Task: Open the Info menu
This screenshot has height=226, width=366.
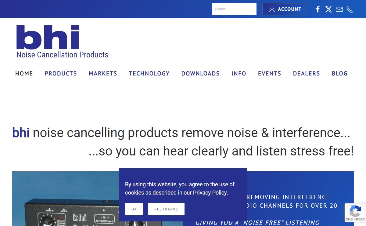Action: [x=239, y=73]
